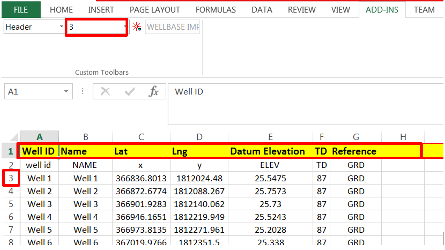Select column G header
This screenshot has height=250, width=445.
[356, 137]
